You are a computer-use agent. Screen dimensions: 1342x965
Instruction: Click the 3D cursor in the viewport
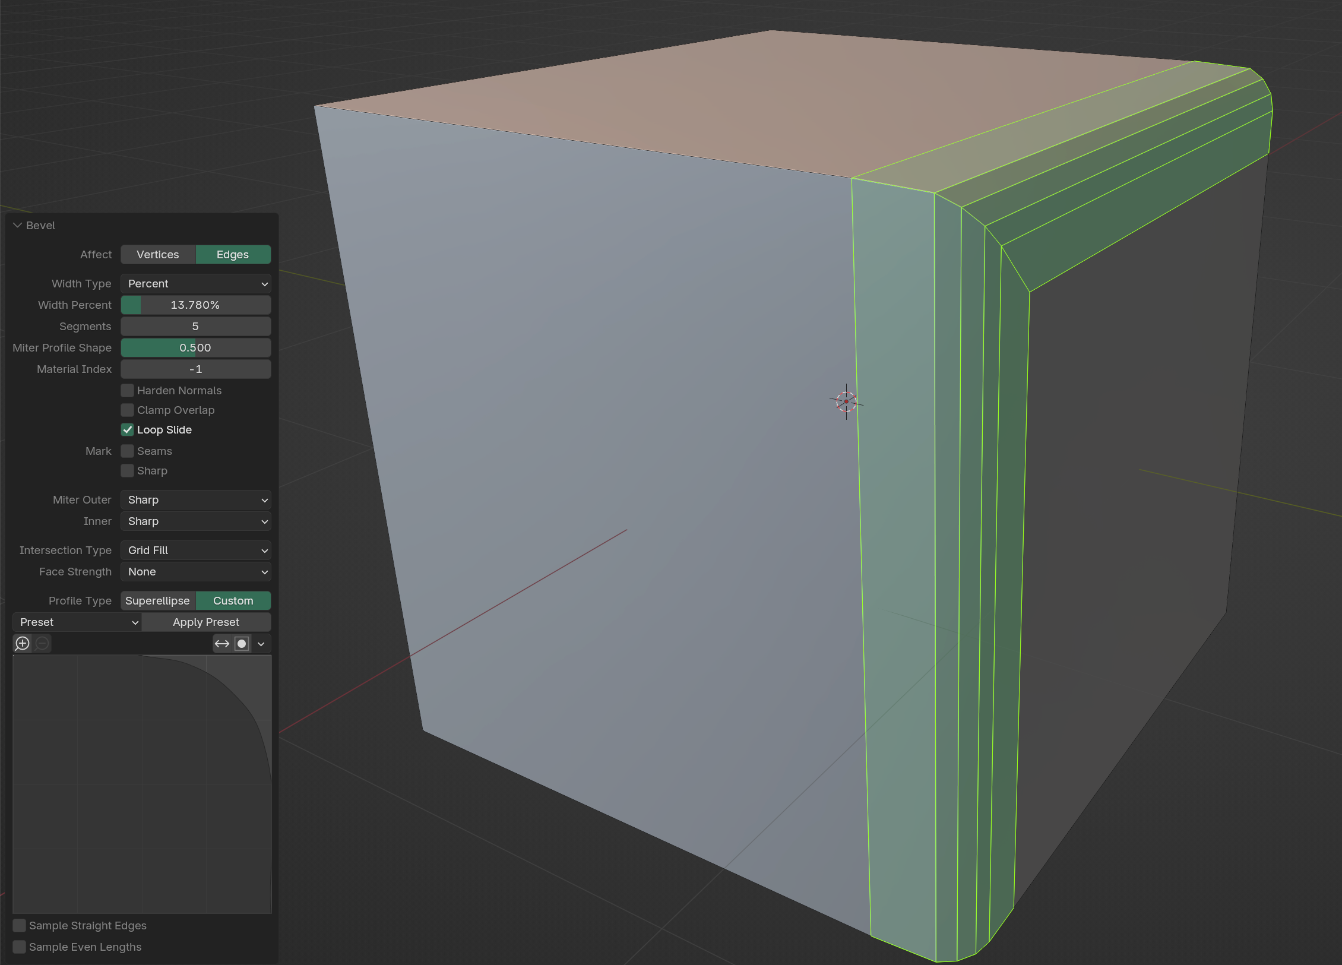[x=846, y=402]
